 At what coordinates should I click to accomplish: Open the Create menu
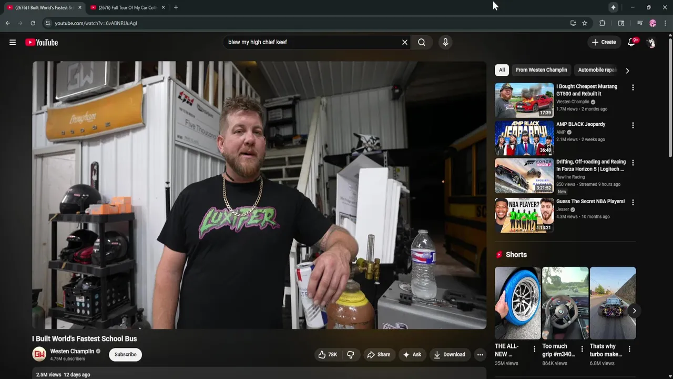(604, 42)
